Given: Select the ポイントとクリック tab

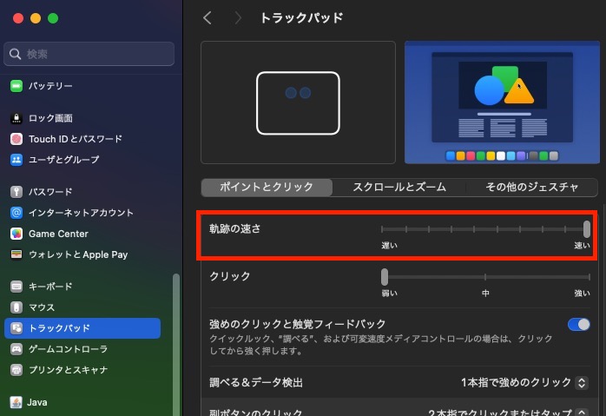Looking at the screenshot, I should tap(267, 187).
